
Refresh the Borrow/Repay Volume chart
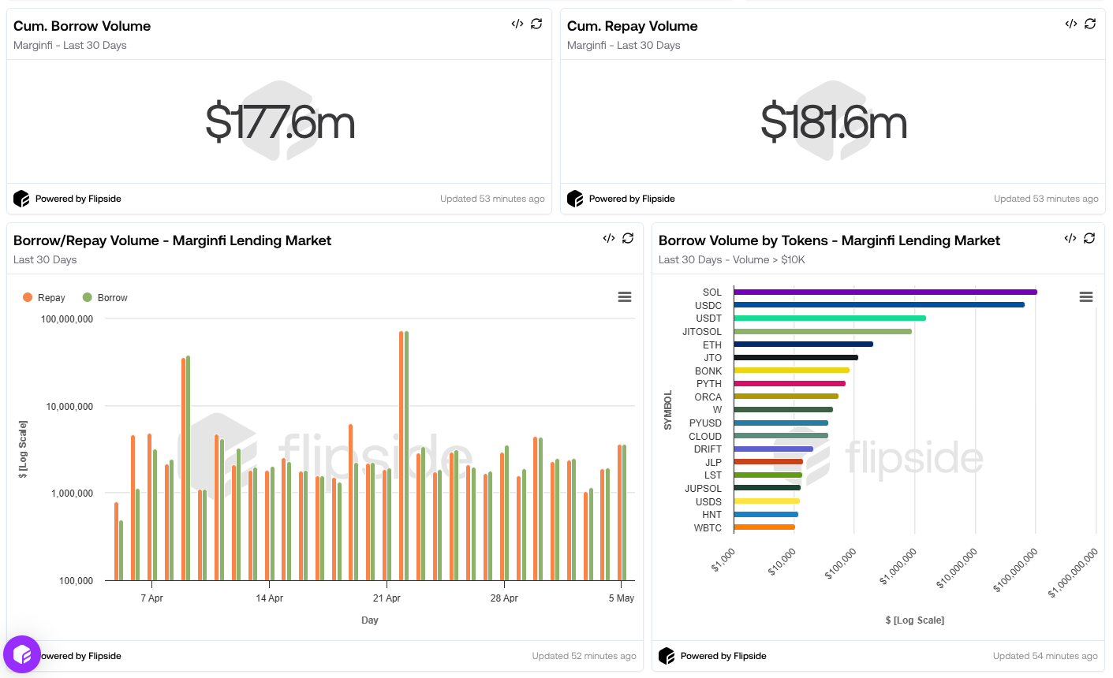628,238
